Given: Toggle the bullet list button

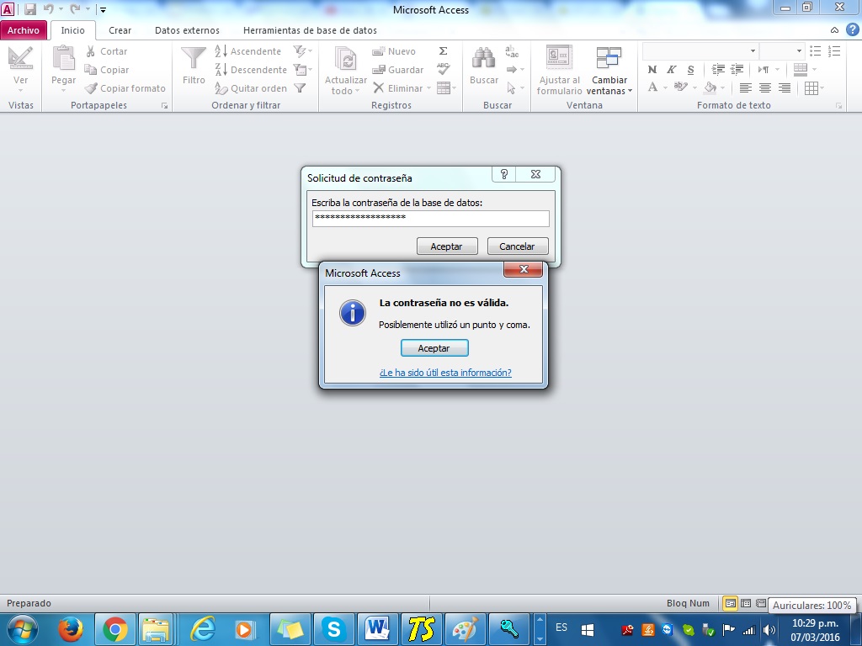Looking at the screenshot, I should pos(815,51).
